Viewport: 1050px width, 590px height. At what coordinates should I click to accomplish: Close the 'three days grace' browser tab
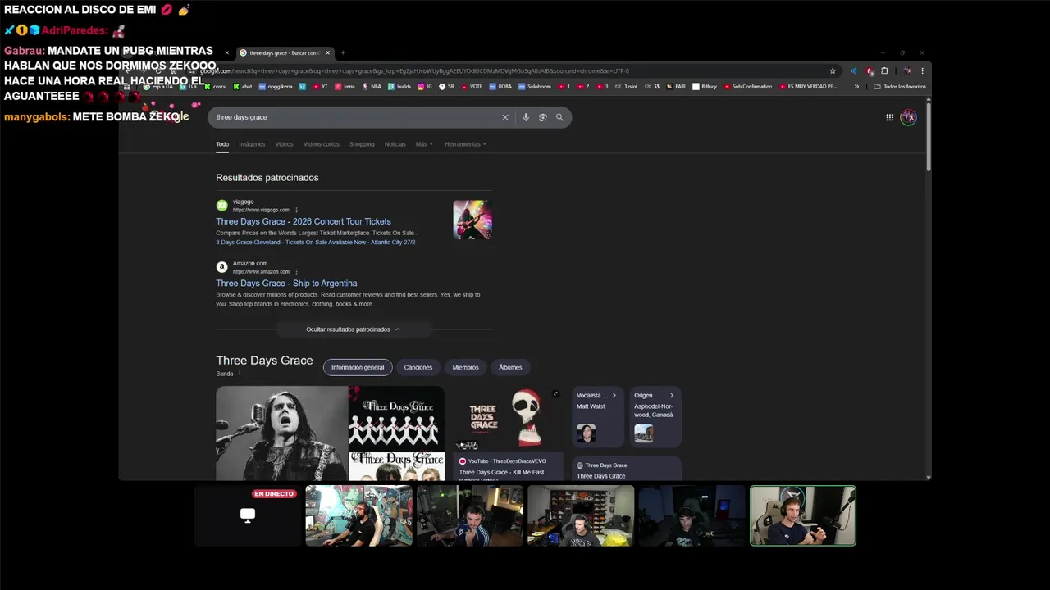pos(327,53)
